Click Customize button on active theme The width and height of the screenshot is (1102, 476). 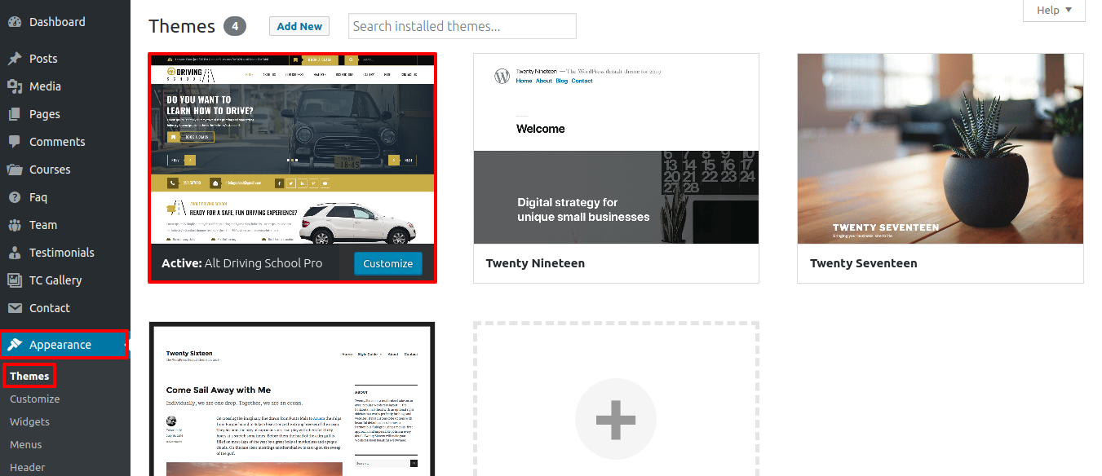(x=388, y=263)
